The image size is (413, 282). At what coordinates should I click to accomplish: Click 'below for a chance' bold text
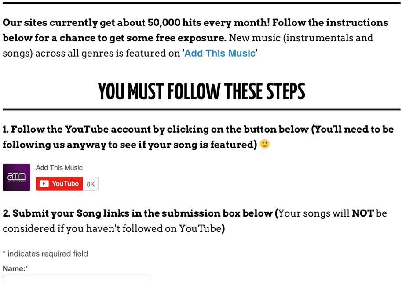(x=49, y=38)
